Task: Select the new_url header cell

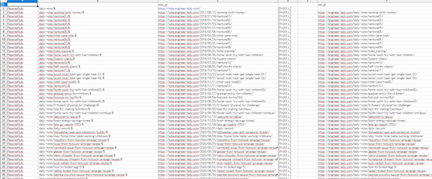Action: click(x=218, y=5)
